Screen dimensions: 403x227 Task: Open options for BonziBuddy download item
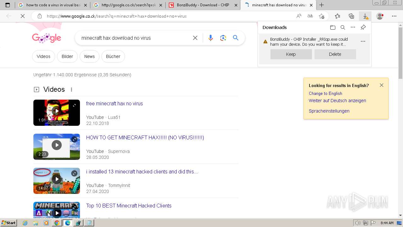(363, 41)
